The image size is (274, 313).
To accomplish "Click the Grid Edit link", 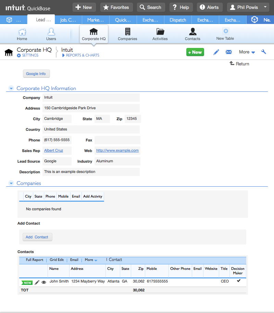I will (x=57, y=260).
